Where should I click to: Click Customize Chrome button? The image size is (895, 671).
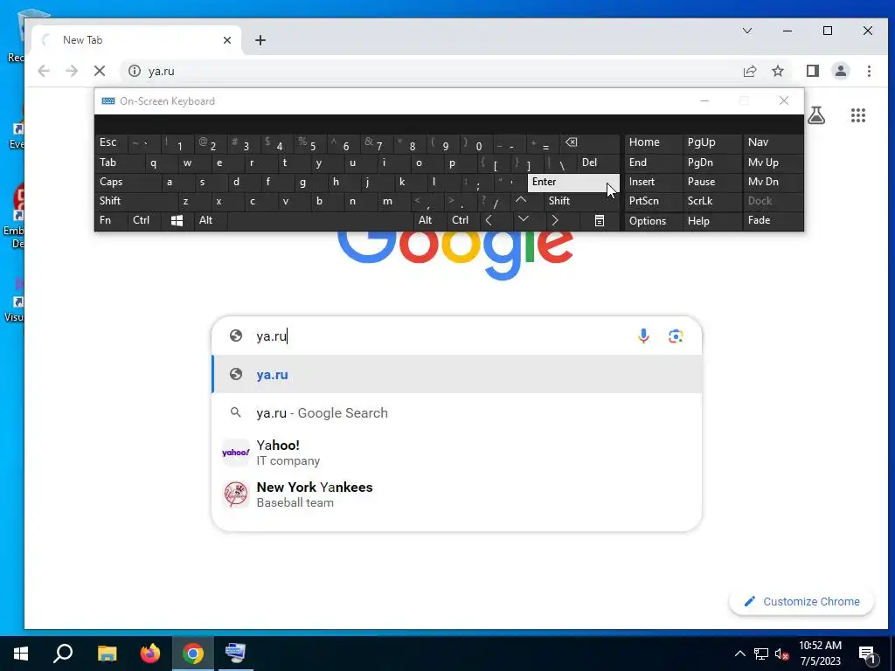point(801,601)
